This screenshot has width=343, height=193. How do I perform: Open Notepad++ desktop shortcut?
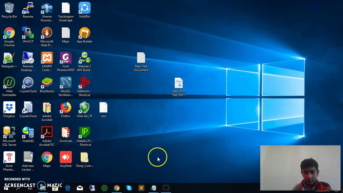(x=9, y=60)
